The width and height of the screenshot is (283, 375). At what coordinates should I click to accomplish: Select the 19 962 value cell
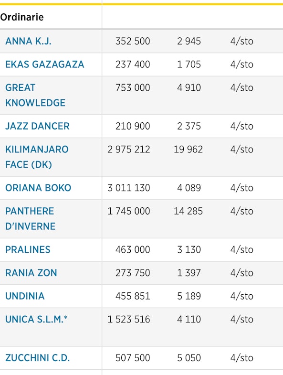189,150
